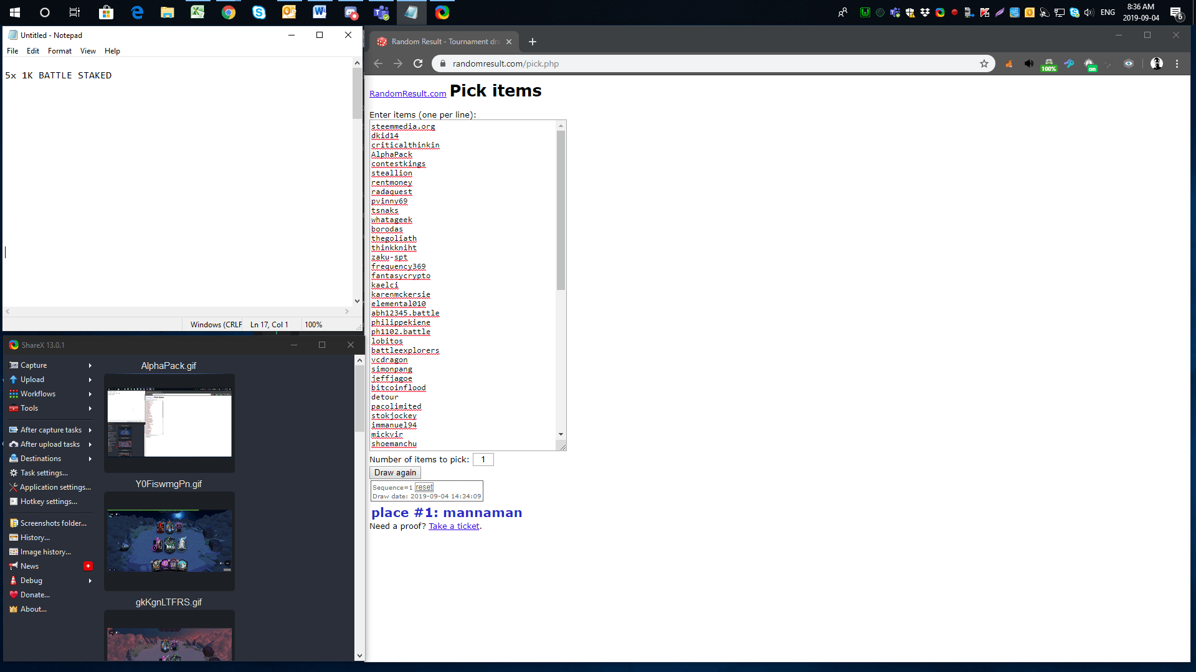Go back in Chrome

tap(378, 63)
